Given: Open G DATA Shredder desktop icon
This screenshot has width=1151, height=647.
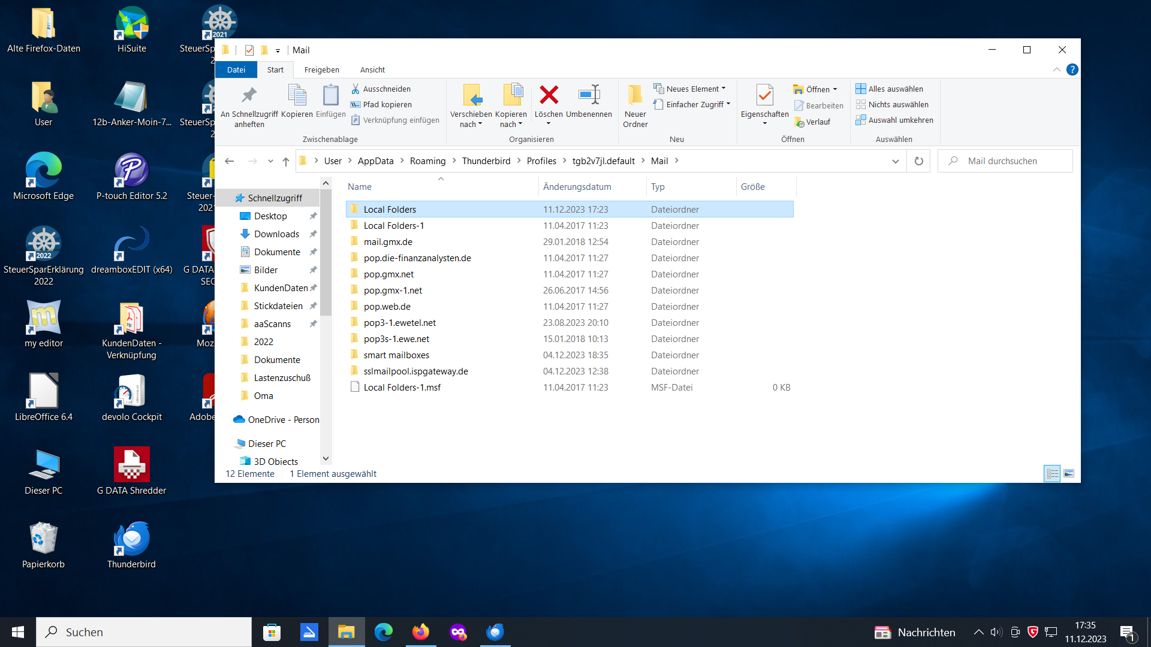Looking at the screenshot, I should [x=131, y=471].
